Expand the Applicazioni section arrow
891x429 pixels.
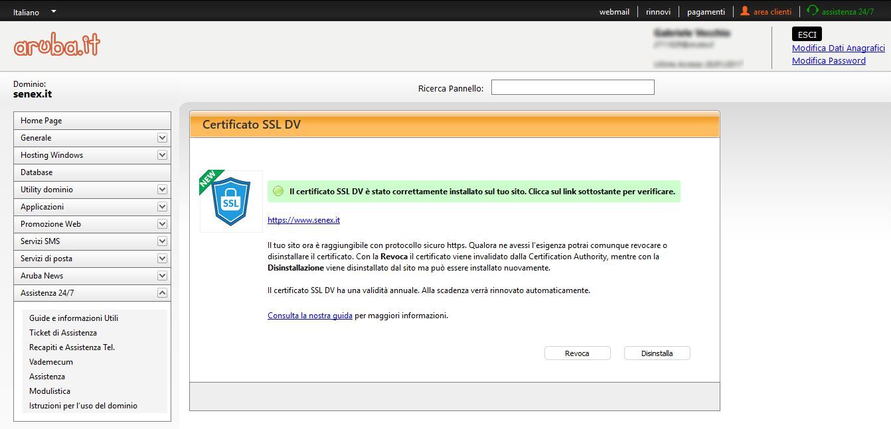[162, 207]
